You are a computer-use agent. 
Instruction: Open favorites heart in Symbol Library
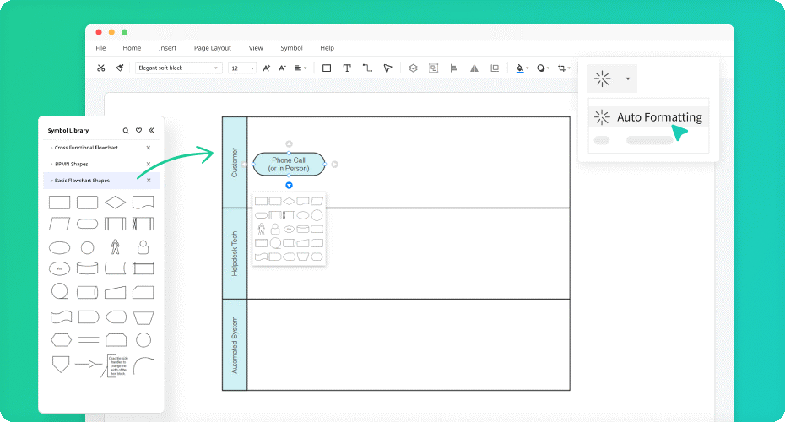[x=138, y=131]
